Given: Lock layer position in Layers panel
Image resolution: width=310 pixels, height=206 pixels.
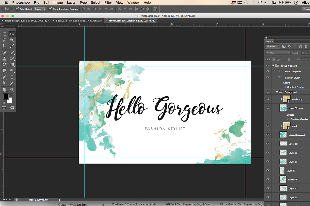Looking at the screenshot, I should point(284,59).
